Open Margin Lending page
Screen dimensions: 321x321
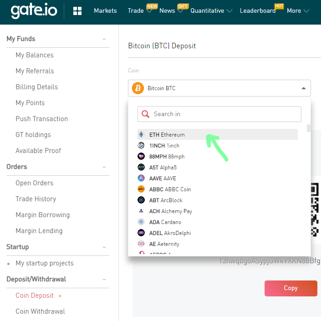tap(39, 231)
